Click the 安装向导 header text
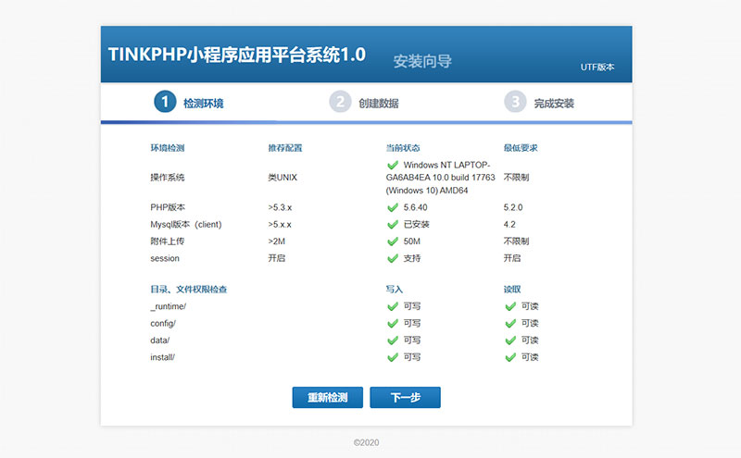 pos(422,62)
